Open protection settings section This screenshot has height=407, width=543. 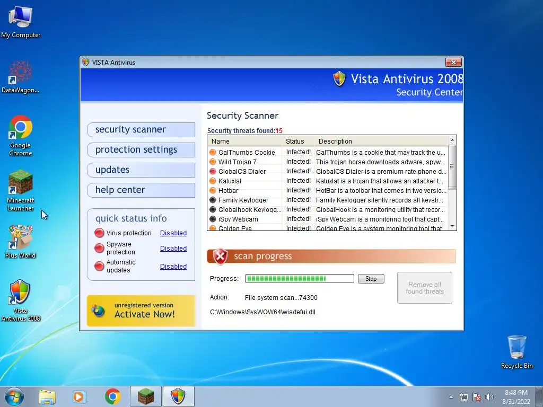(141, 149)
